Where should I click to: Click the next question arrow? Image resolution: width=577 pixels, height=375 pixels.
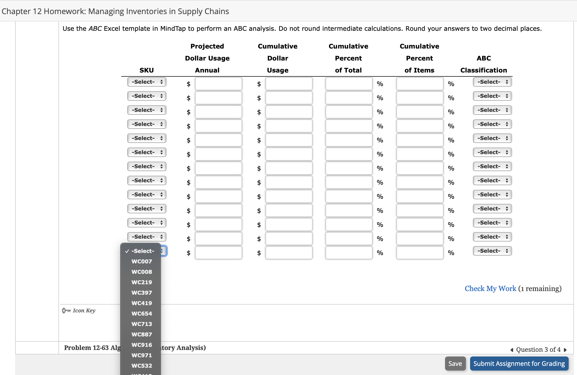pyautogui.click(x=565, y=350)
